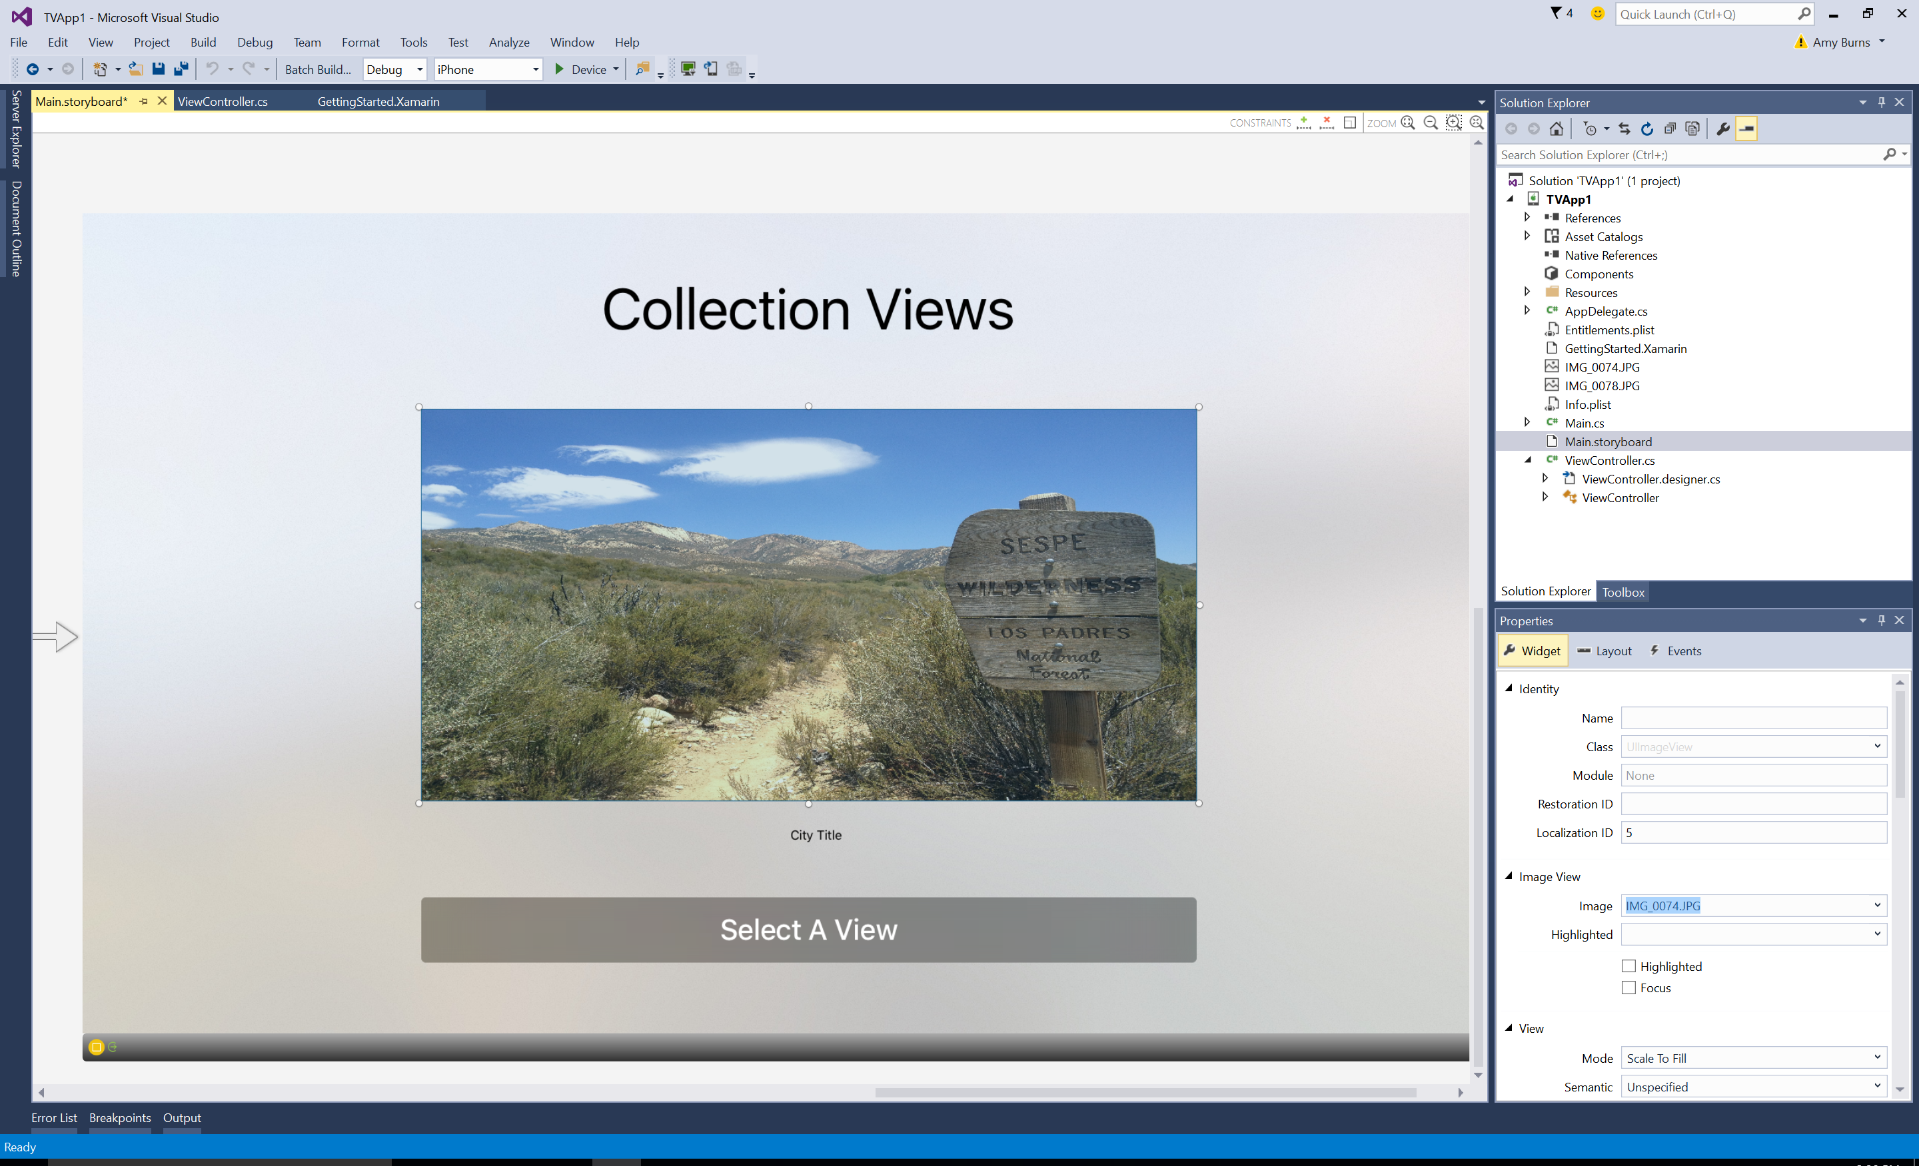Open the Mode dropdown showing Scale To Fill

coord(1752,1057)
